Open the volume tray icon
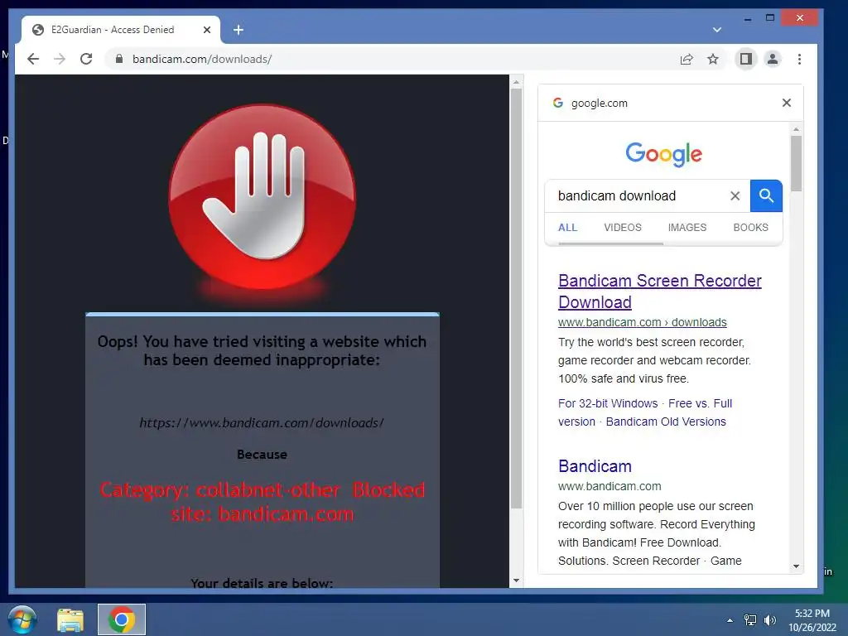 [x=769, y=620]
